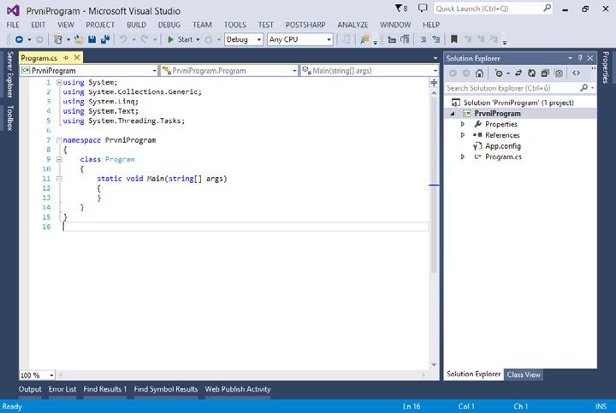Close the Program.cs tab

[77, 57]
